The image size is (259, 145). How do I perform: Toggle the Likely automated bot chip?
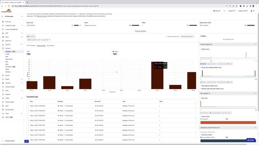pos(215,113)
